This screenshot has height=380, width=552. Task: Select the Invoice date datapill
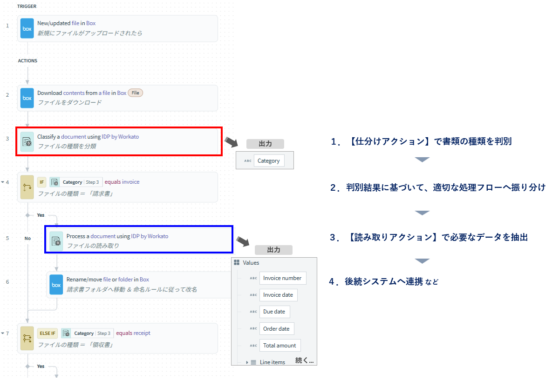279,295
